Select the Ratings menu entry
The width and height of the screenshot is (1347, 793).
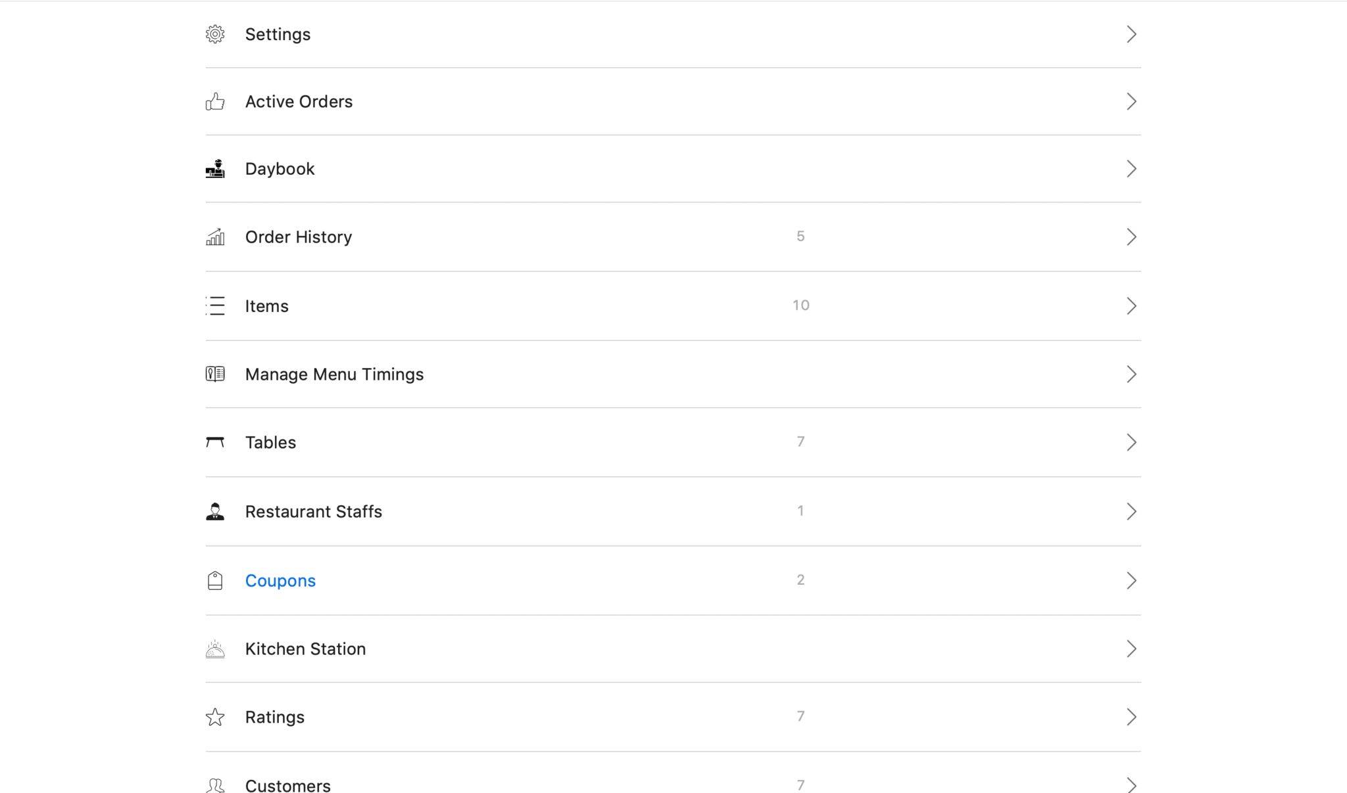point(275,717)
